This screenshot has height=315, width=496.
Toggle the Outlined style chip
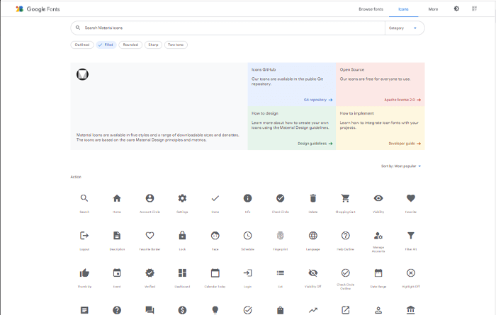click(x=82, y=45)
